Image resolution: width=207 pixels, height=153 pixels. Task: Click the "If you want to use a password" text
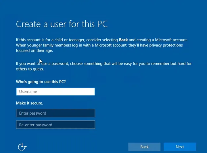coord(43,64)
